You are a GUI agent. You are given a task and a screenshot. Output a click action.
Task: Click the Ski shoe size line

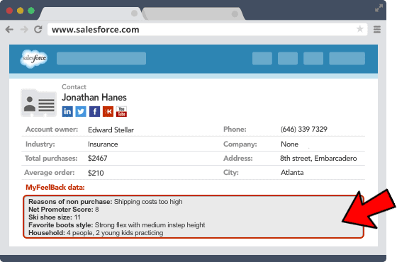tap(55, 217)
